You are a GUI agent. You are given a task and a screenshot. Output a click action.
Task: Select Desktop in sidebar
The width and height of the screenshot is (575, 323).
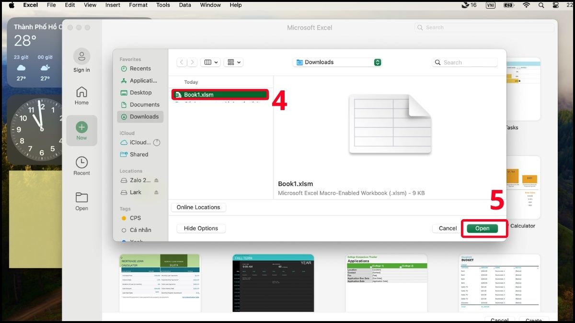[x=140, y=92]
